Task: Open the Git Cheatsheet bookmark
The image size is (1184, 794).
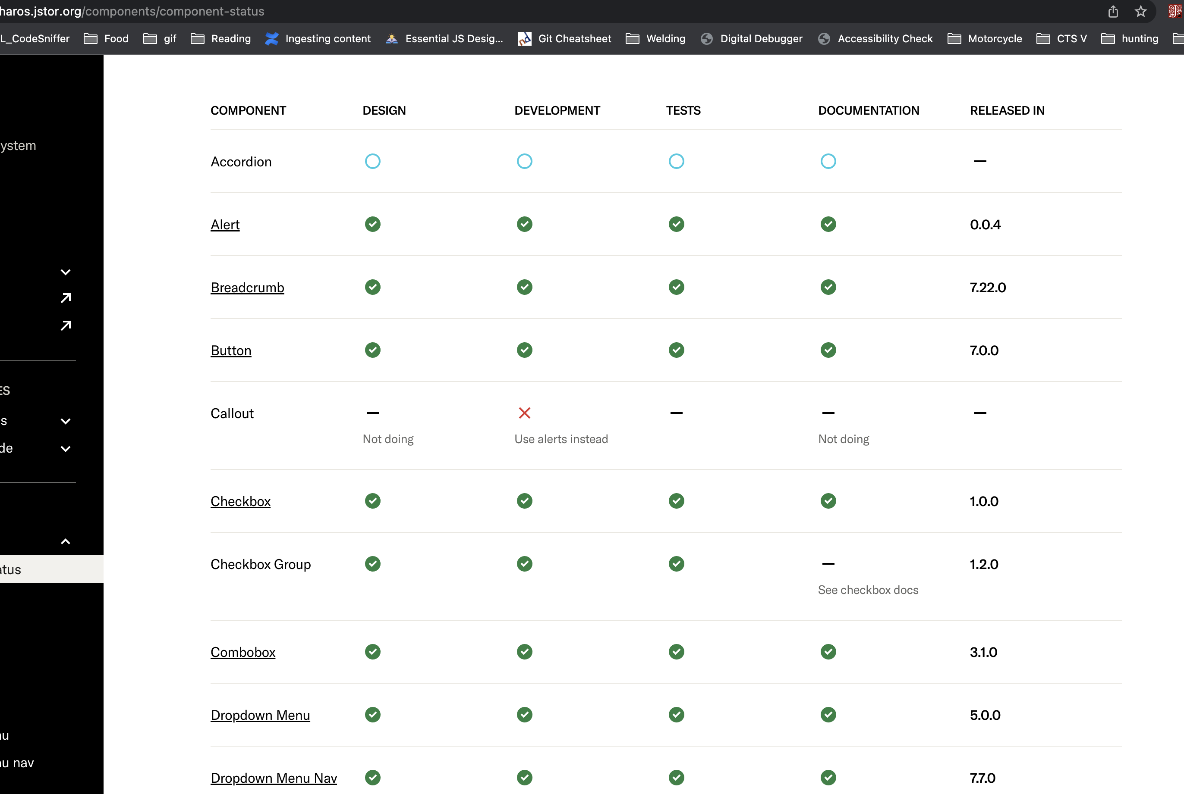Action: coord(565,38)
